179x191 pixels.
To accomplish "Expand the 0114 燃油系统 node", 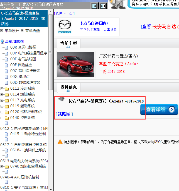I will (x=2, y=95).
